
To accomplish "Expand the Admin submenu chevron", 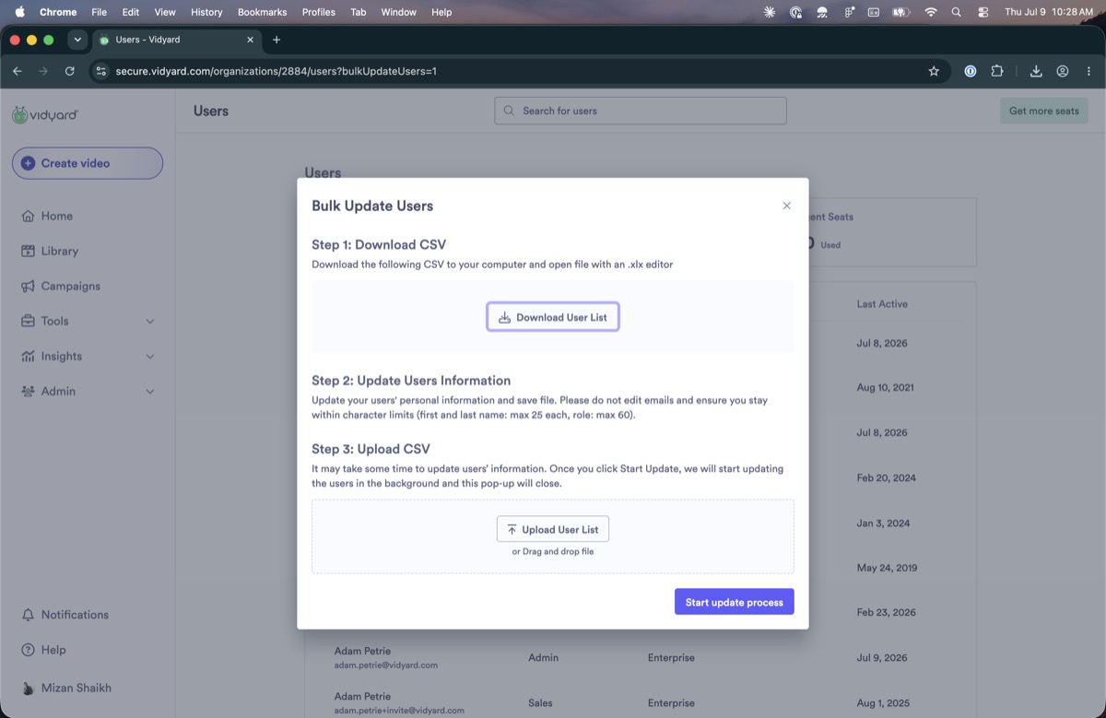I will (150, 391).
